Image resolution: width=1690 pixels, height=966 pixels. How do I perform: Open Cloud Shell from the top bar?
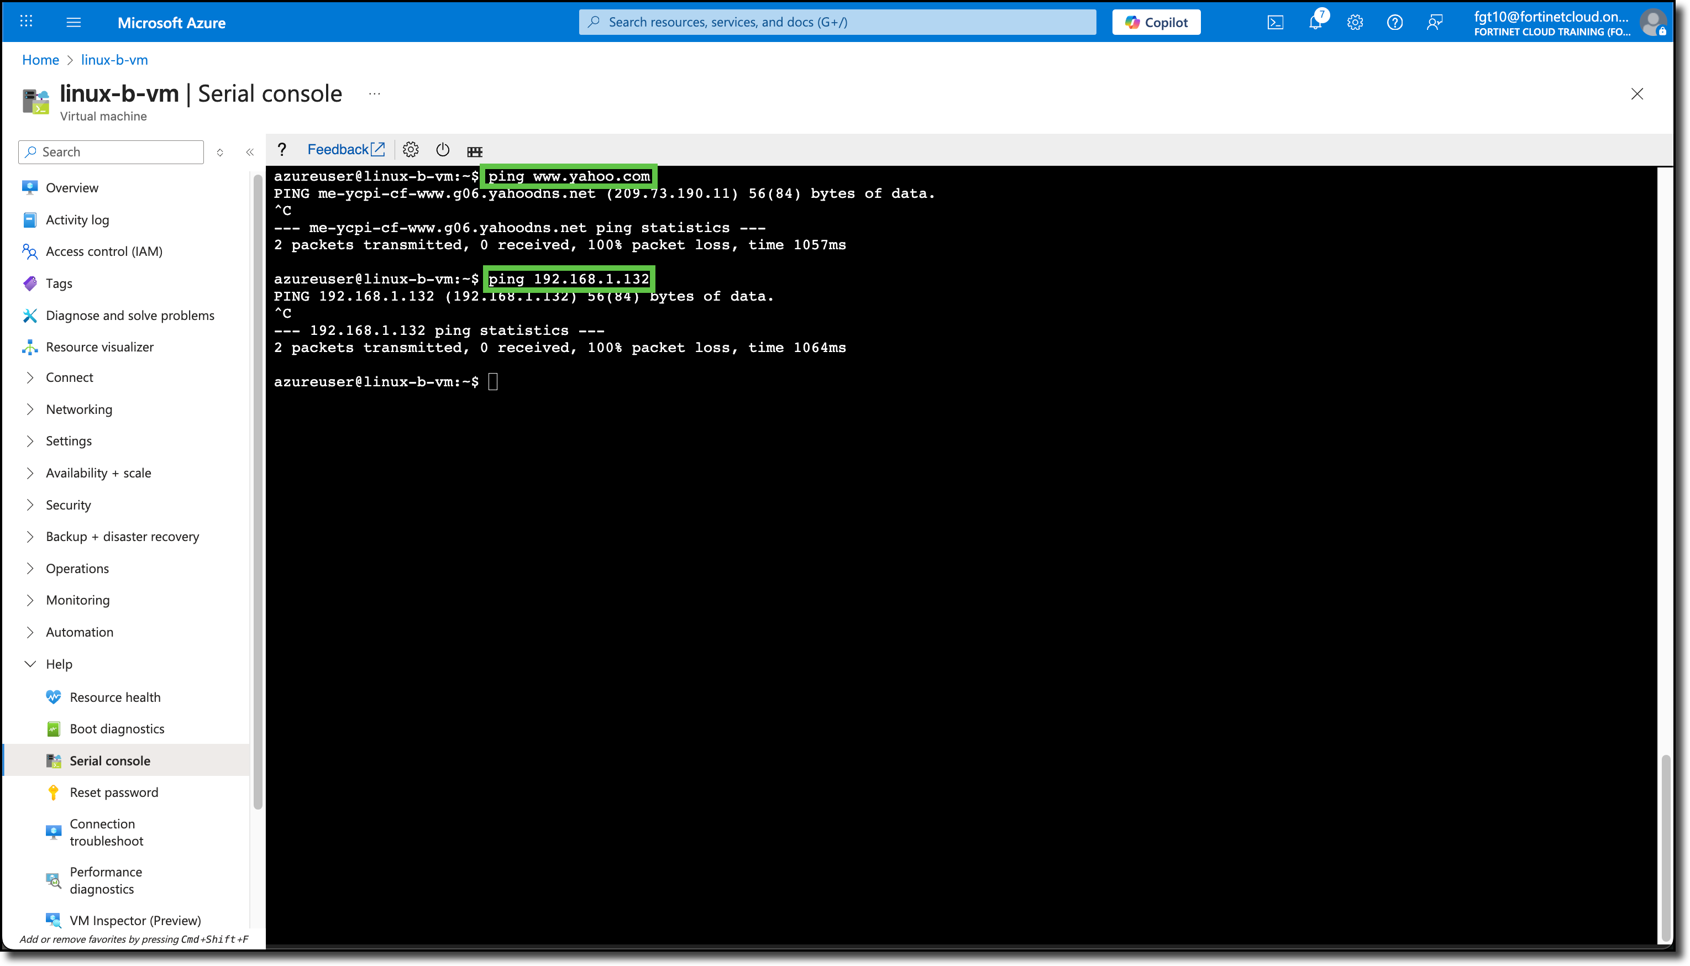pyautogui.click(x=1275, y=22)
